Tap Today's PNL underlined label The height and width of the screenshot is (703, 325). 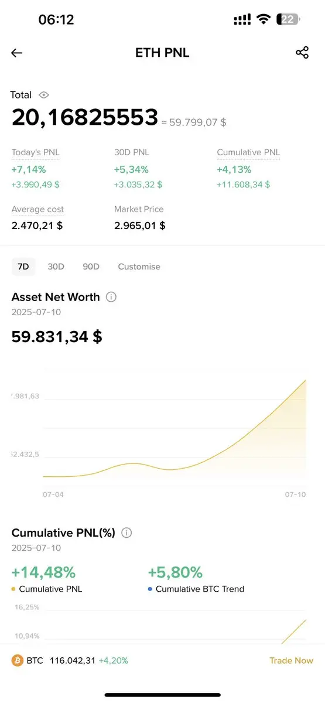[x=36, y=152]
